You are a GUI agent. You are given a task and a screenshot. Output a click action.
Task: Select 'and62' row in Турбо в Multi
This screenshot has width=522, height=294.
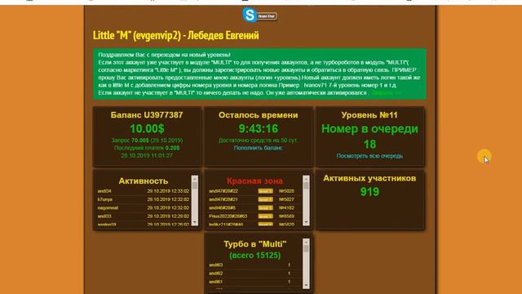point(254,274)
